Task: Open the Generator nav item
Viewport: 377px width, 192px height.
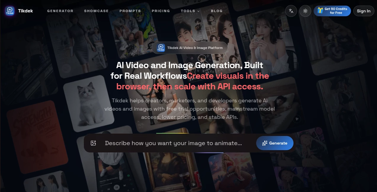Action: pyautogui.click(x=60, y=11)
